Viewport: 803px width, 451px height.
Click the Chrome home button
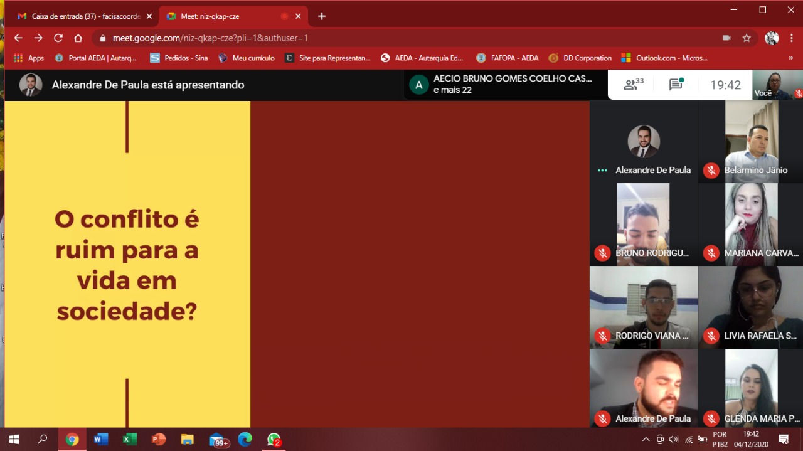[78, 38]
